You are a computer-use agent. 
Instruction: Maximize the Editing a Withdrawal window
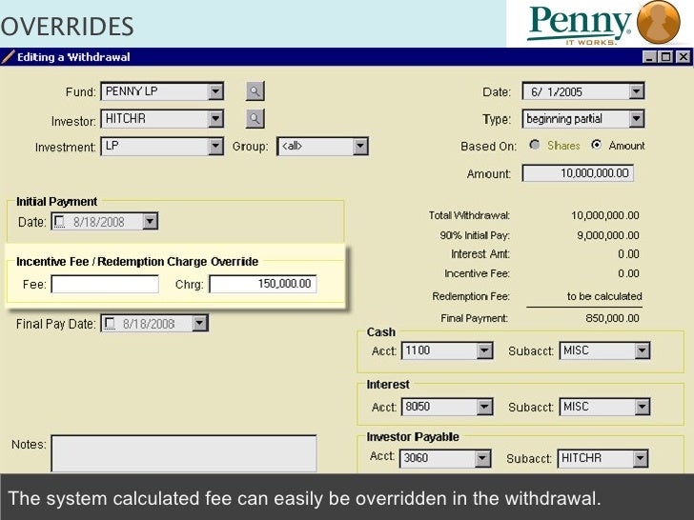click(665, 57)
